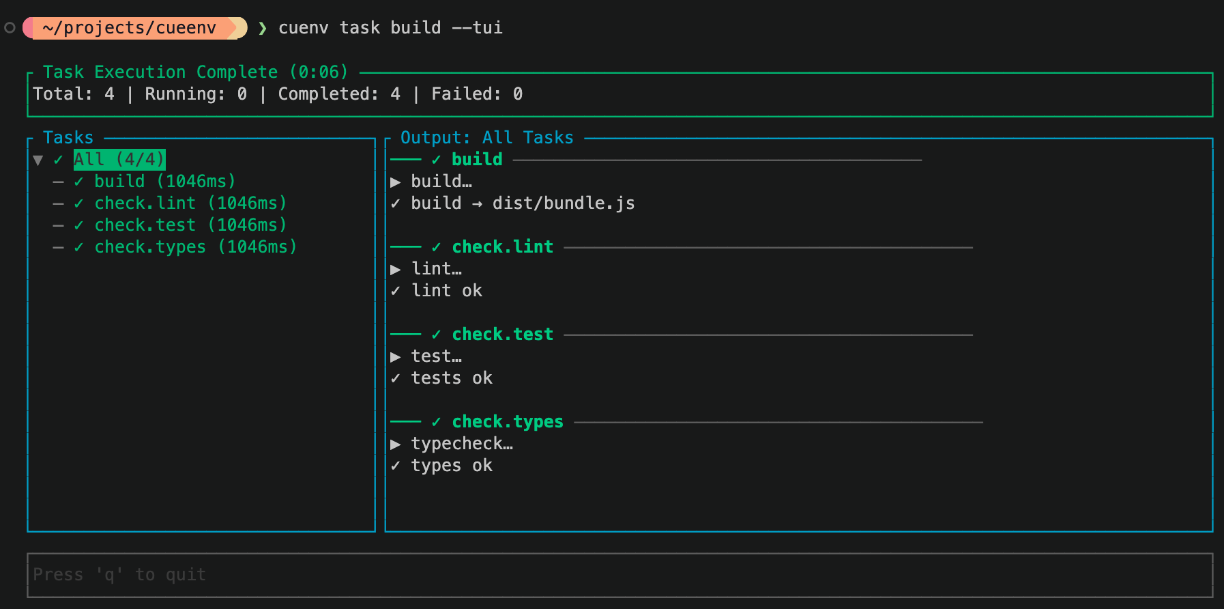Click play arrow next to lint… output
This screenshot has width=1224, height=609.
coord(396,270)
